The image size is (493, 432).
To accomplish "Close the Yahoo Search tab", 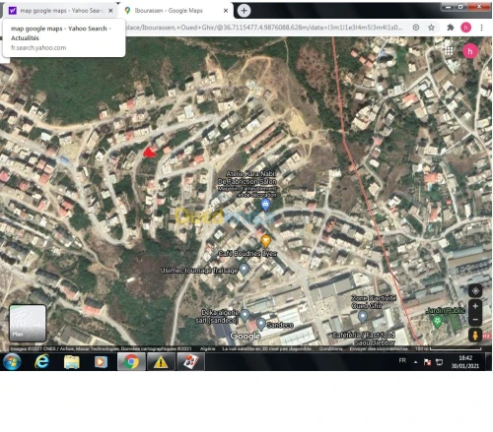I will [110, 11].
